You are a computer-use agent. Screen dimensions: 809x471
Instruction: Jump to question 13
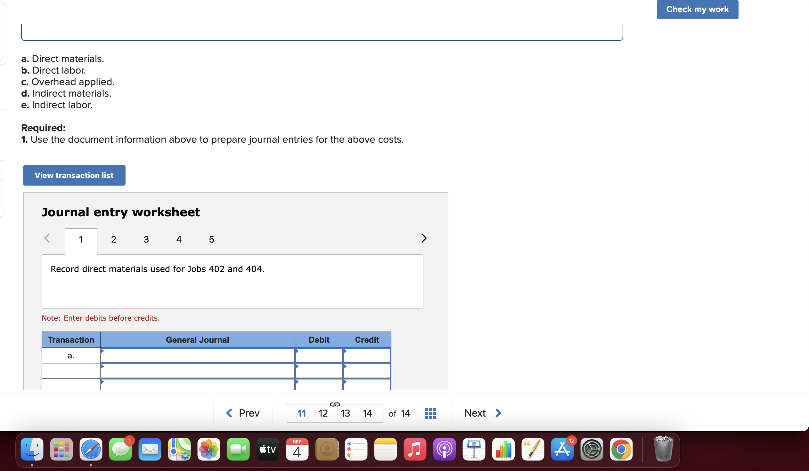click(x=345, y=413)
